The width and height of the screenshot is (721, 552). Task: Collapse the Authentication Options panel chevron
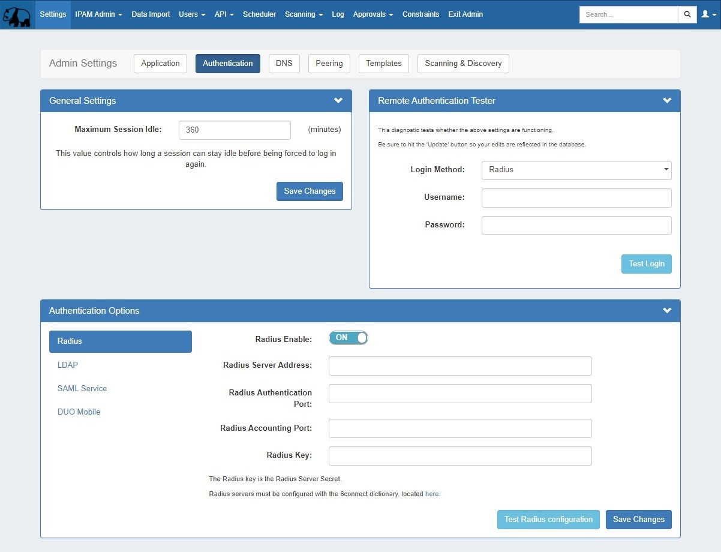pyautogui.click(x=667, y=311)
